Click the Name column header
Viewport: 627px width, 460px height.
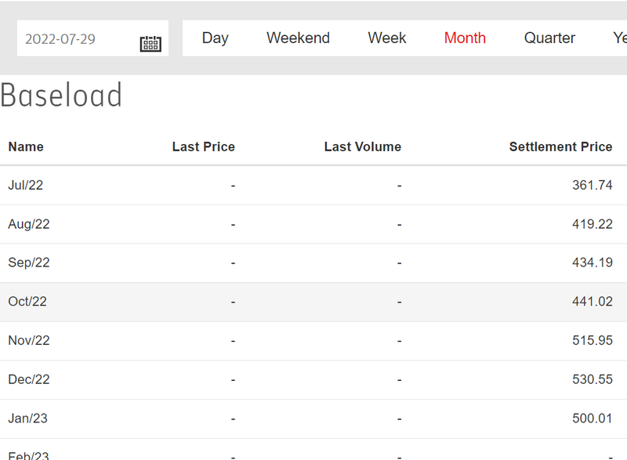pos(26,147)
